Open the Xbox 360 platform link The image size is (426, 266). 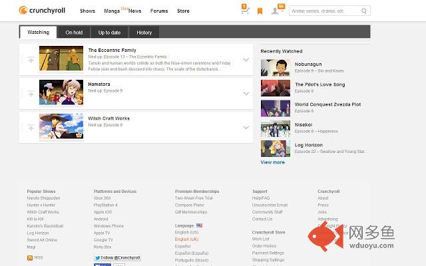click(x=102, y=198)
